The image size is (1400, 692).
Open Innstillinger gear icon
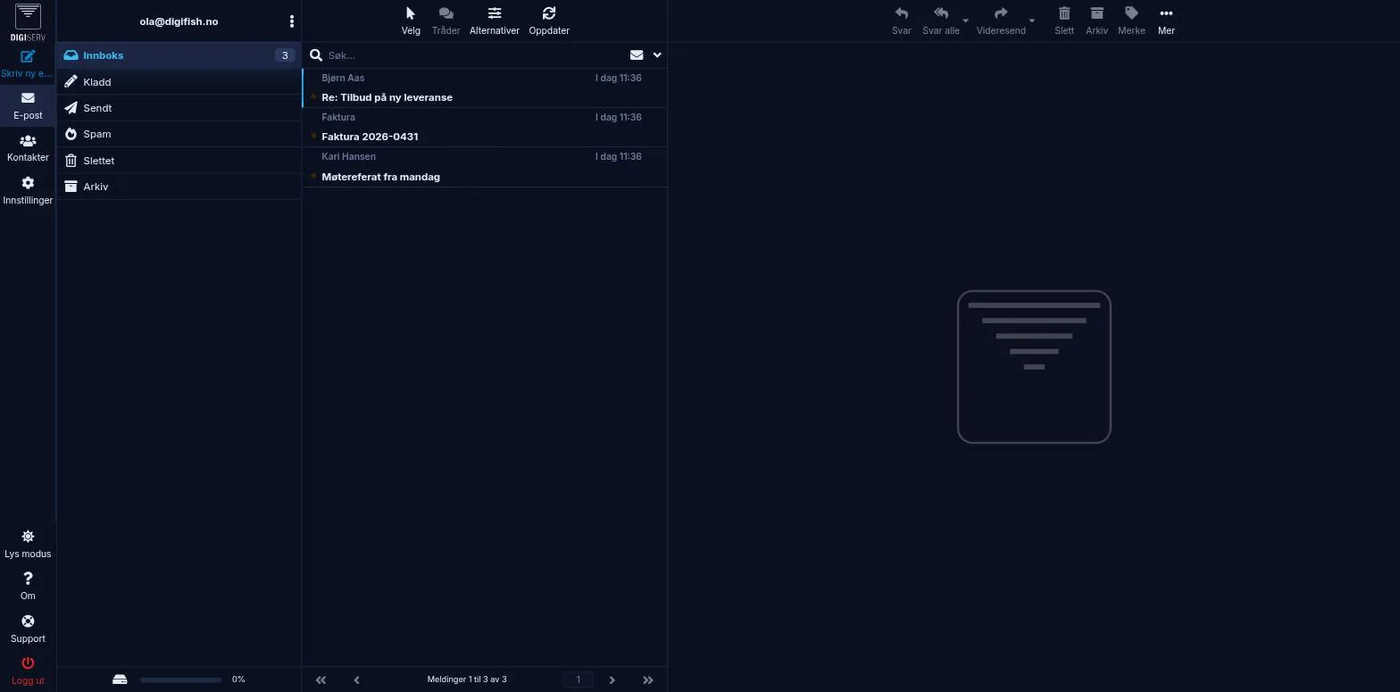pyautogui.click(x=28, y=183)
